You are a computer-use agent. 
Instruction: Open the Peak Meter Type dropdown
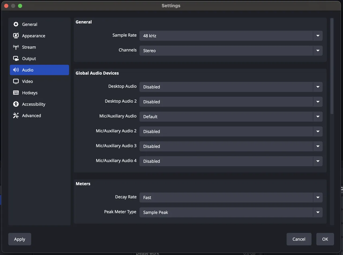231,212
